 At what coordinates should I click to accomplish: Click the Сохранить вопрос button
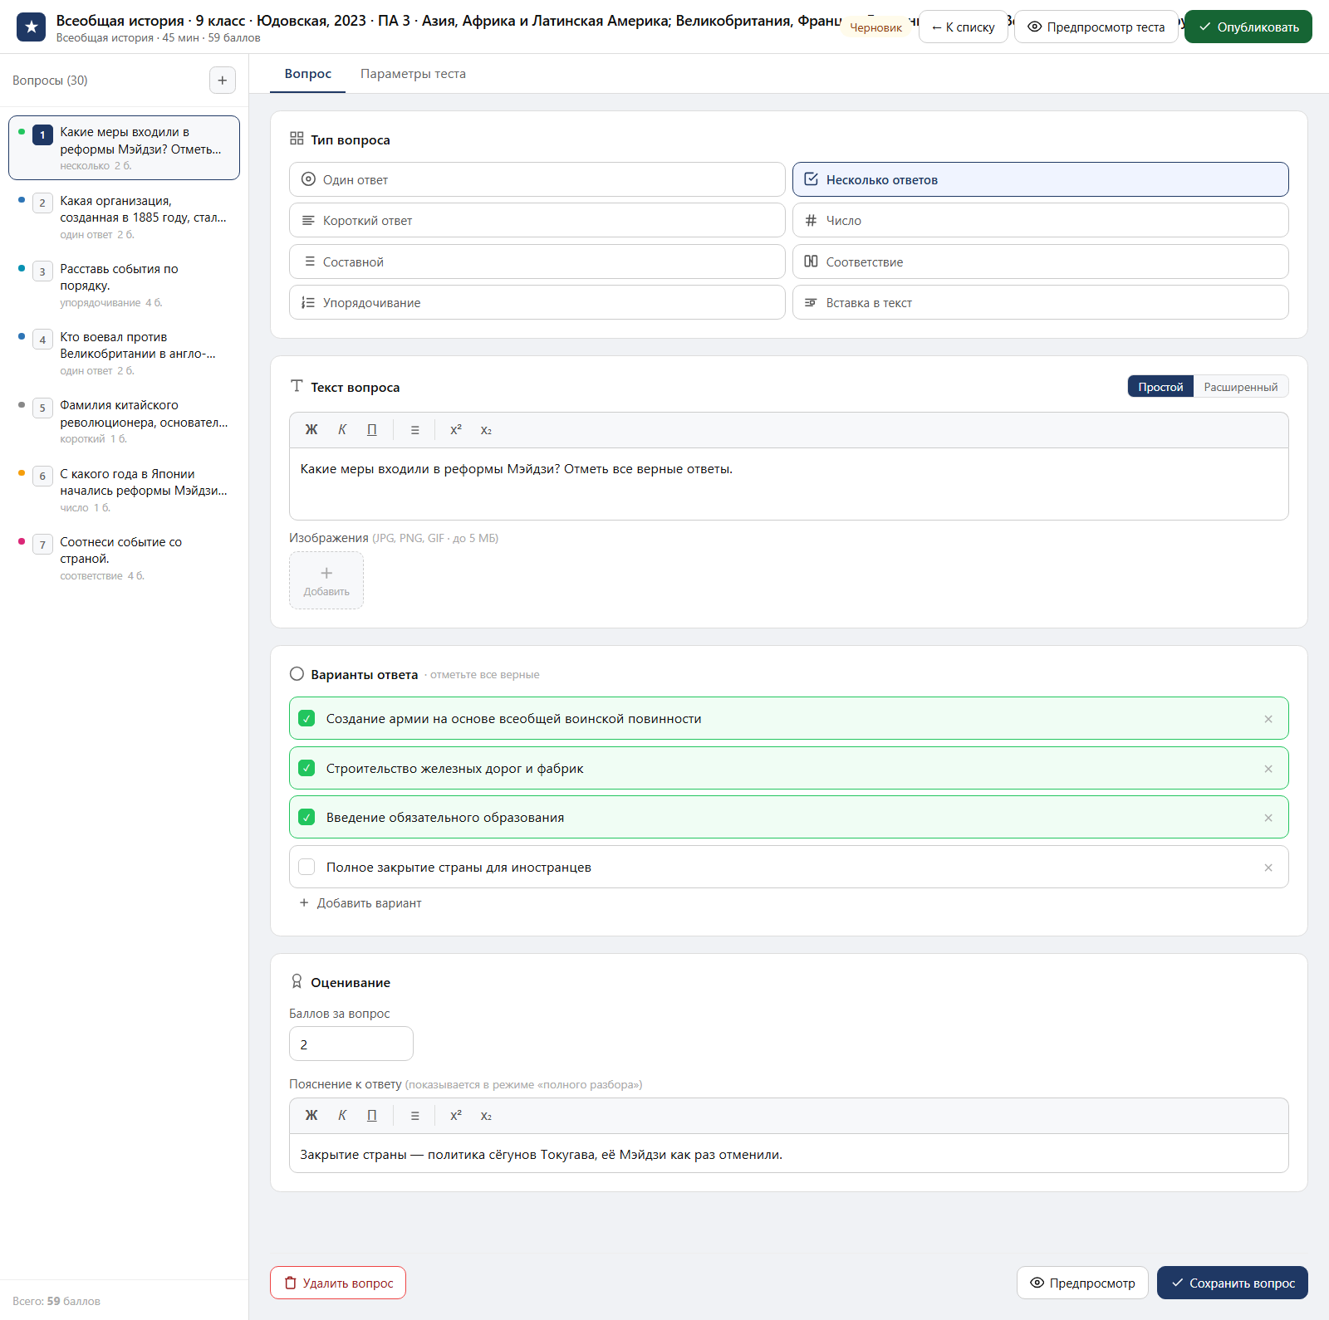(1232, 1283)
